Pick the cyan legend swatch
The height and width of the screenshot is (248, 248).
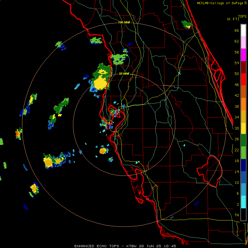click(243, 202)
